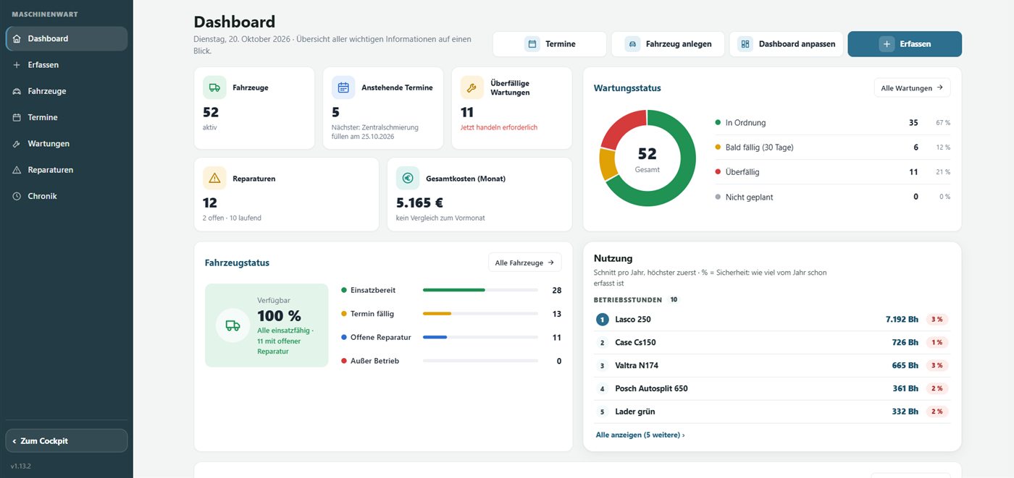This screenshot has width=1014, height=478.
Task: Click the Betriebsstunden count badge 10
Action: [674, 299]
